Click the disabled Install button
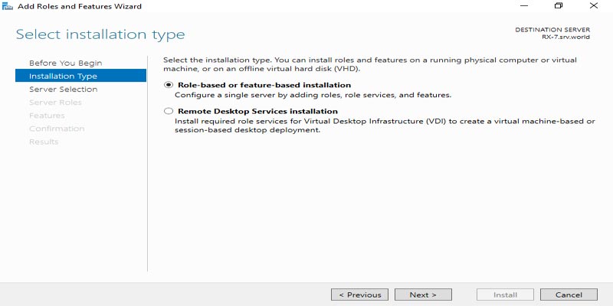Viewport: 613px width, 306px height. pyautogui.click(x=505, y=295)
